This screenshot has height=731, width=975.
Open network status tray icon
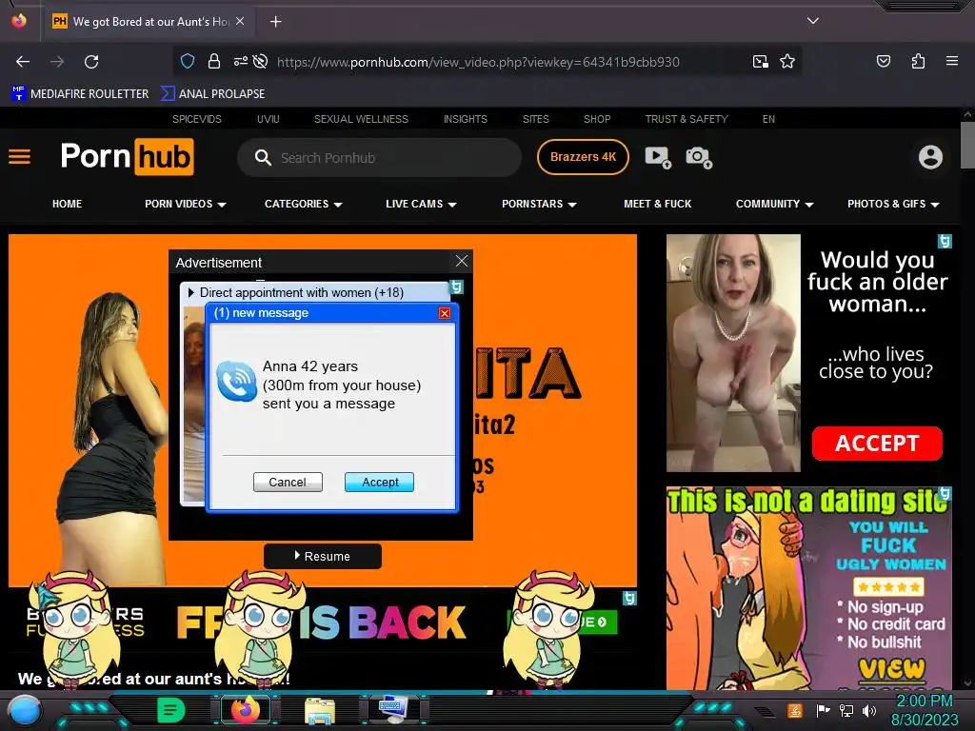click(846, 710)
